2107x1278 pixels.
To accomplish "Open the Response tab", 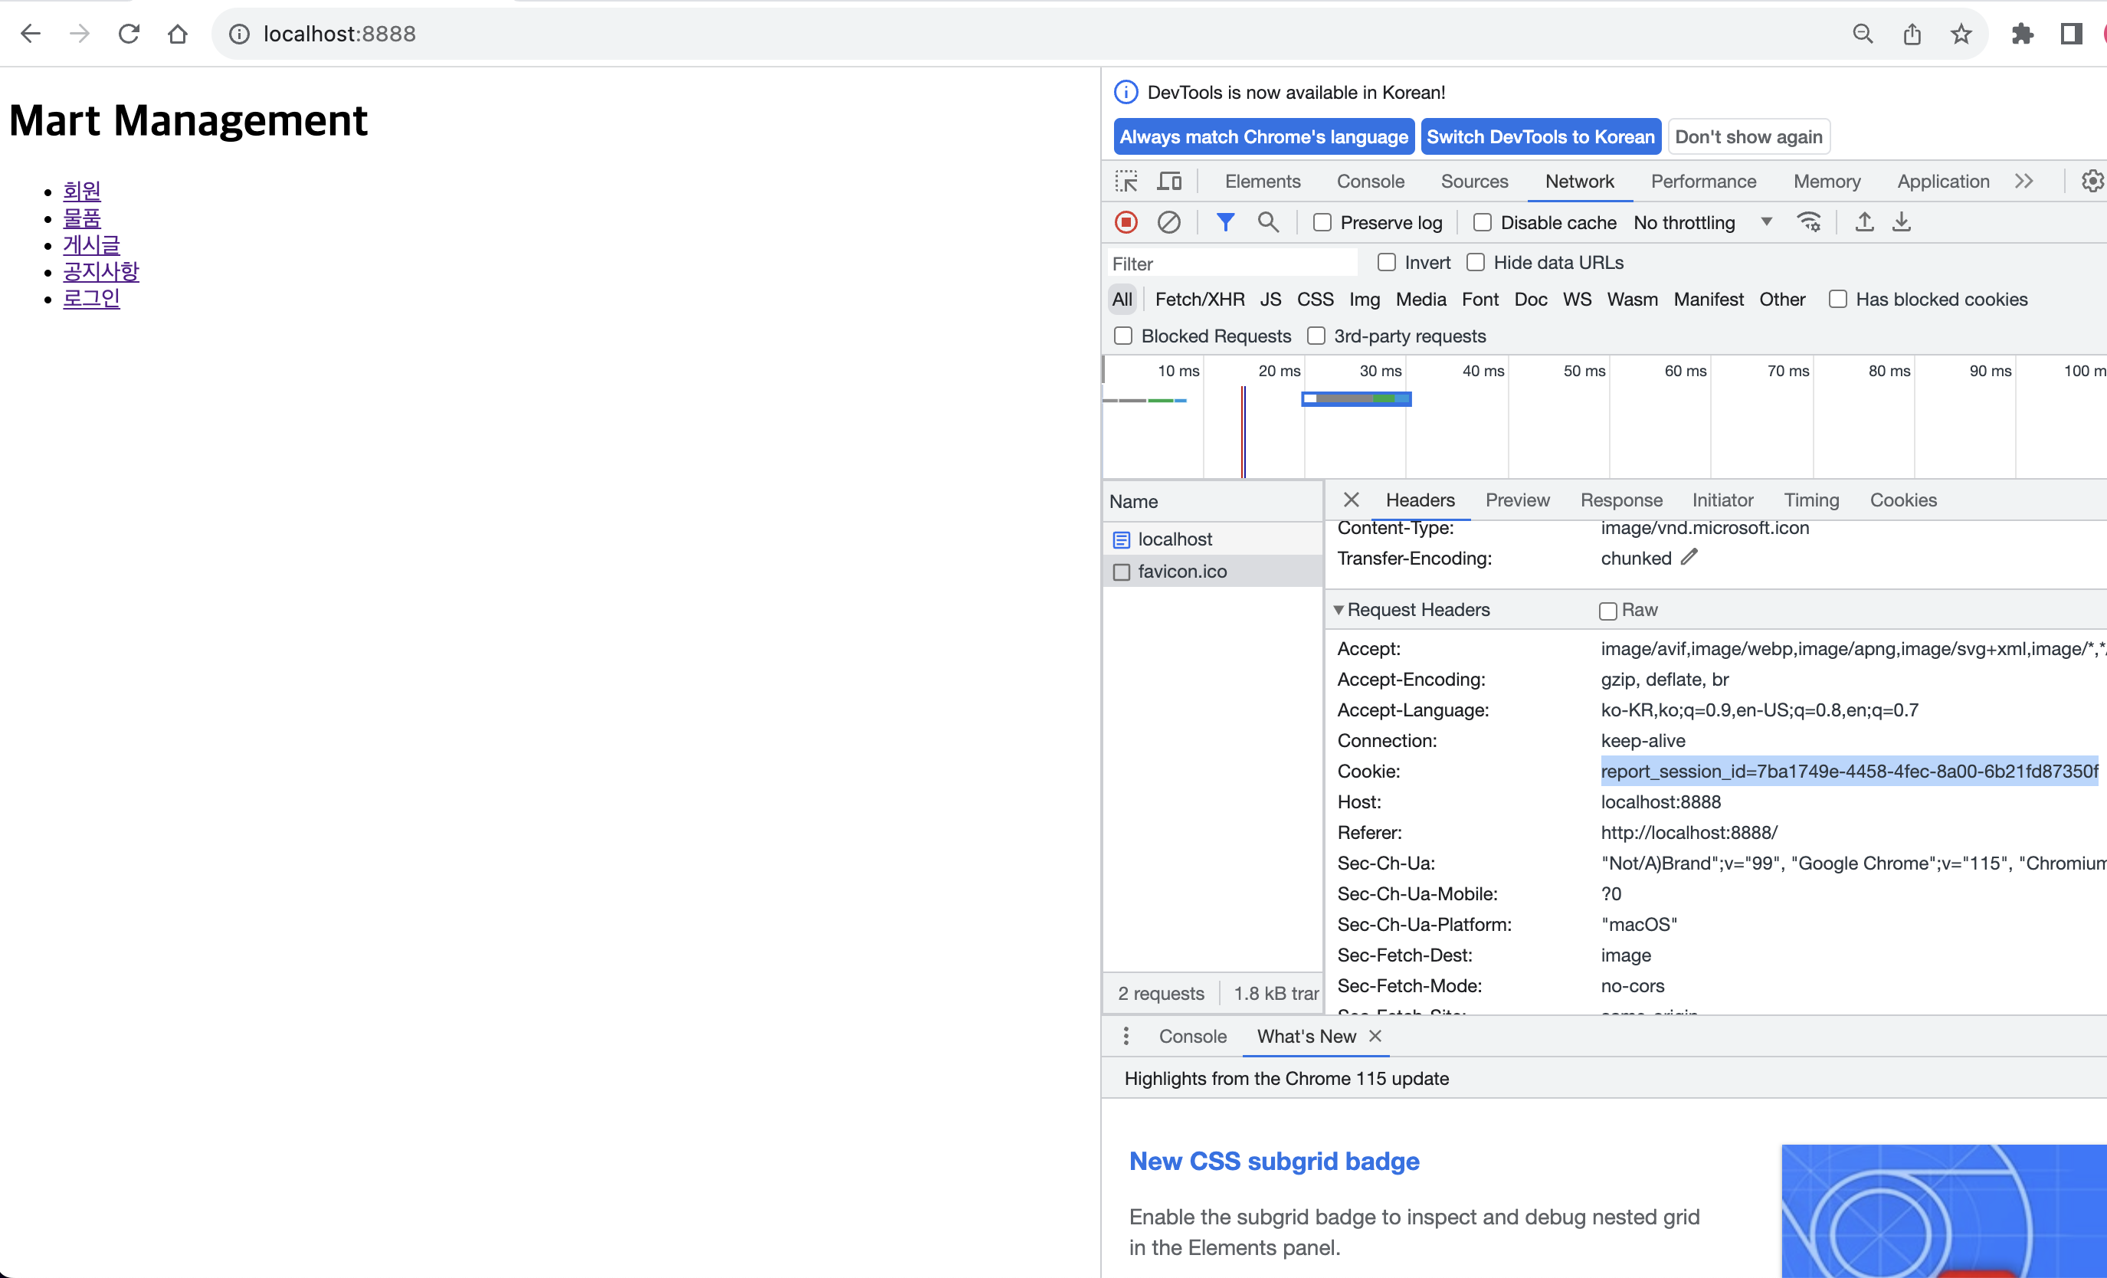I will [x=1620, y=500].
